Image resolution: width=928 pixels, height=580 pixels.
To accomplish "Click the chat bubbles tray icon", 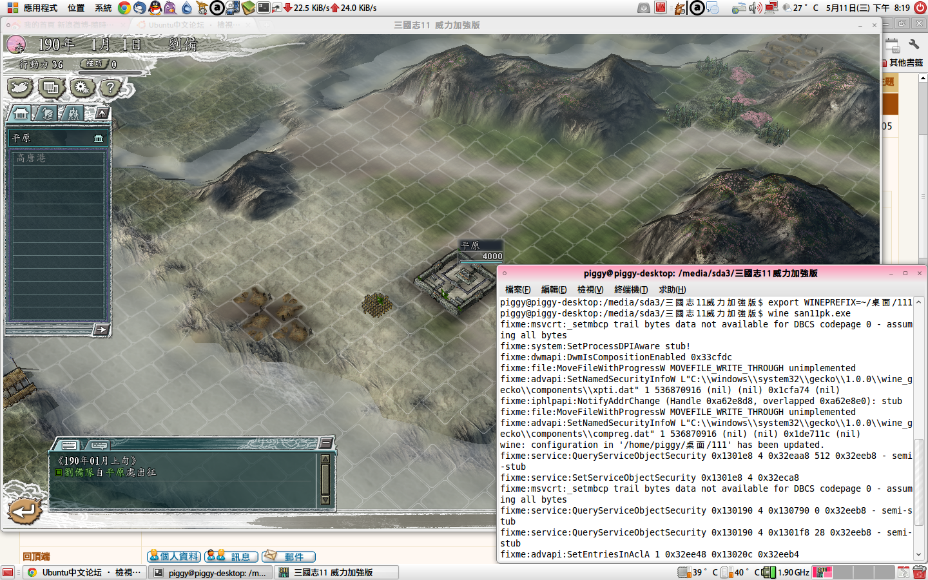I will [712, 8].
